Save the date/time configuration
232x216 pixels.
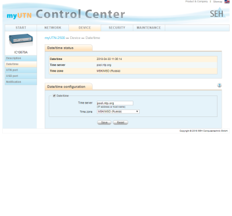click(104, 122)
